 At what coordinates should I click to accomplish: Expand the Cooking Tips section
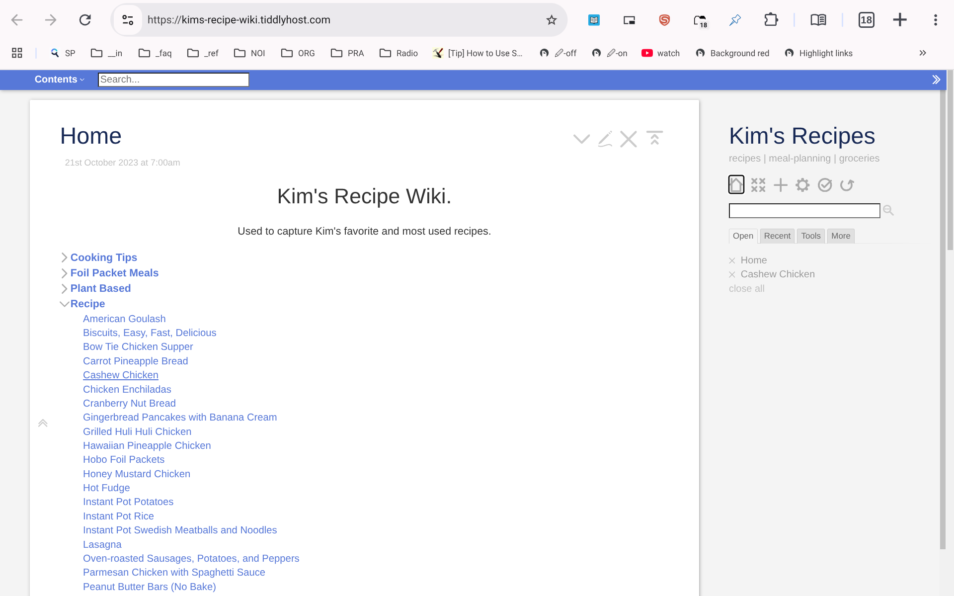(64, 257)
